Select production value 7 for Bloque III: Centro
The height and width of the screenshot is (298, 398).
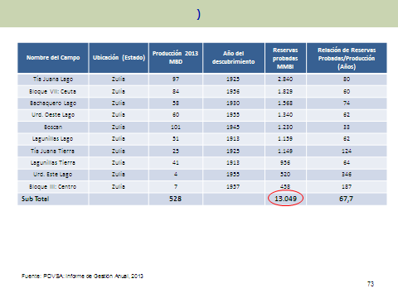(x=176, y=187)
